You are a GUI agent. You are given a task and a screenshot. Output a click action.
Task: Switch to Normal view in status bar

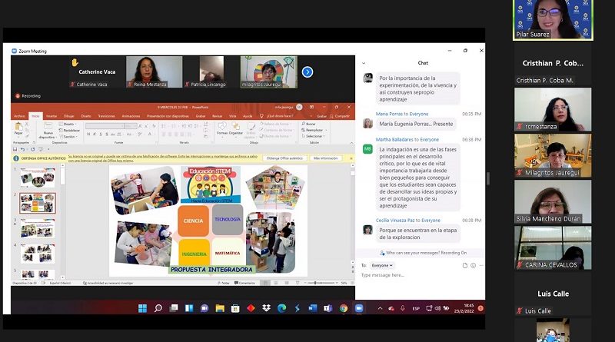tap(265, 283)
